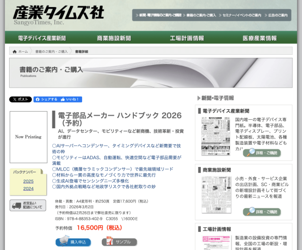Select 商業施設新聞 in the green menu
This screenshot has width=302, height=250.
pyautogui.click(x=114, y=38)
